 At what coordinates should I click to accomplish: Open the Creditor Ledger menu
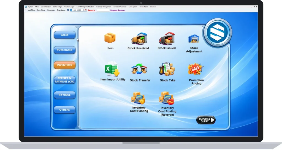coord(69,7)
